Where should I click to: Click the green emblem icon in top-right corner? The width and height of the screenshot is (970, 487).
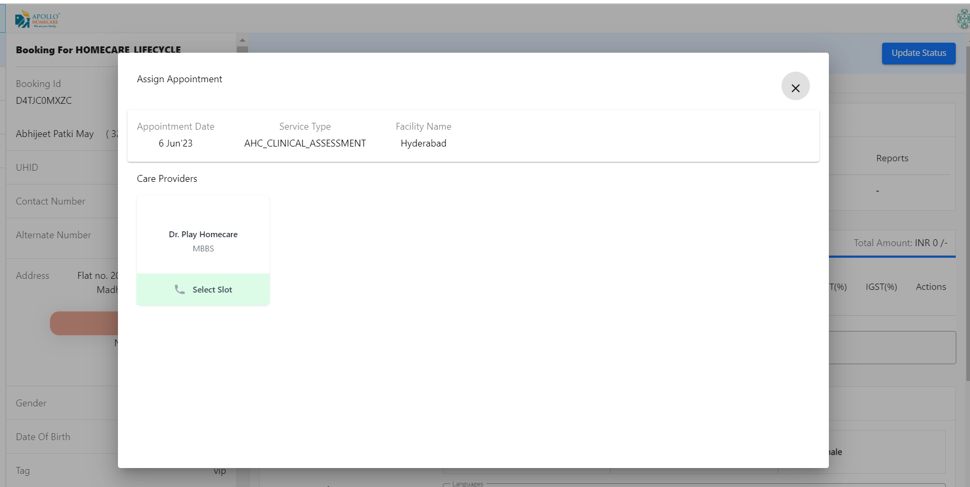pyautogui.click(x=962, y=19)
